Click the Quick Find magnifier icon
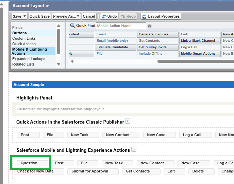The width and height of the screenshot is (234, 184). 73,25
